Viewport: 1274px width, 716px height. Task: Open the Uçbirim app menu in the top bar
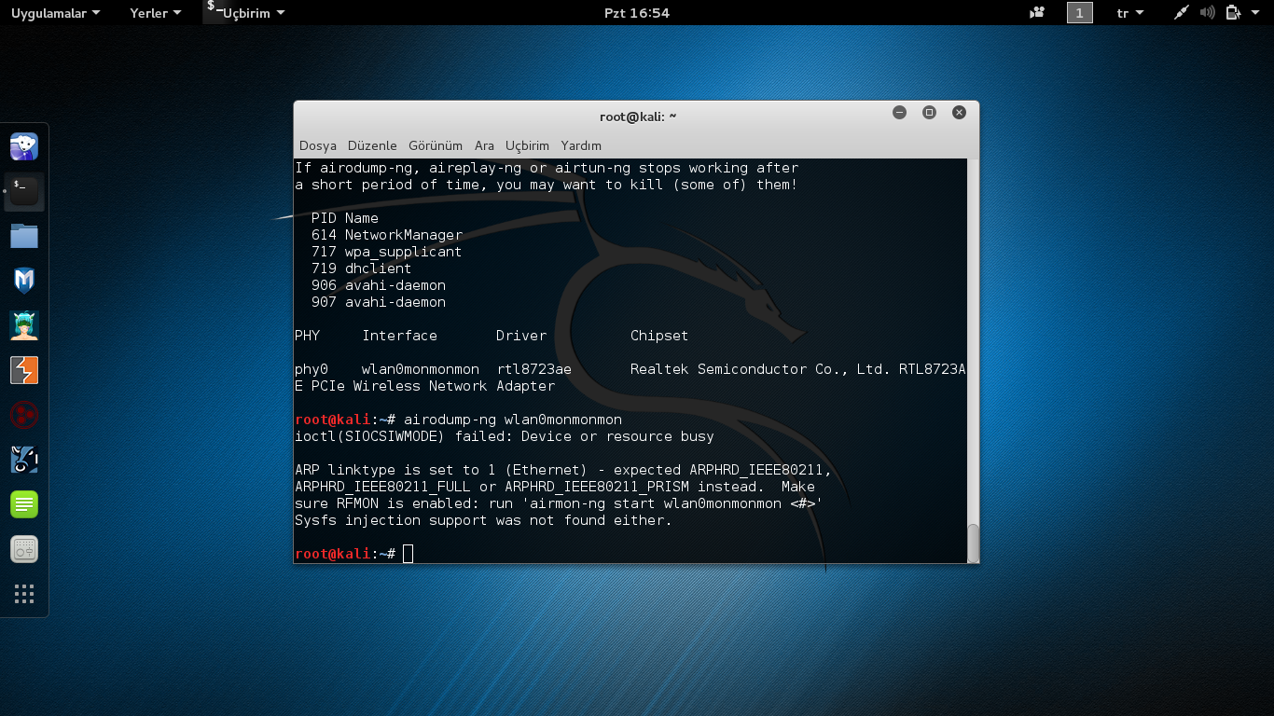coord(245,13)
